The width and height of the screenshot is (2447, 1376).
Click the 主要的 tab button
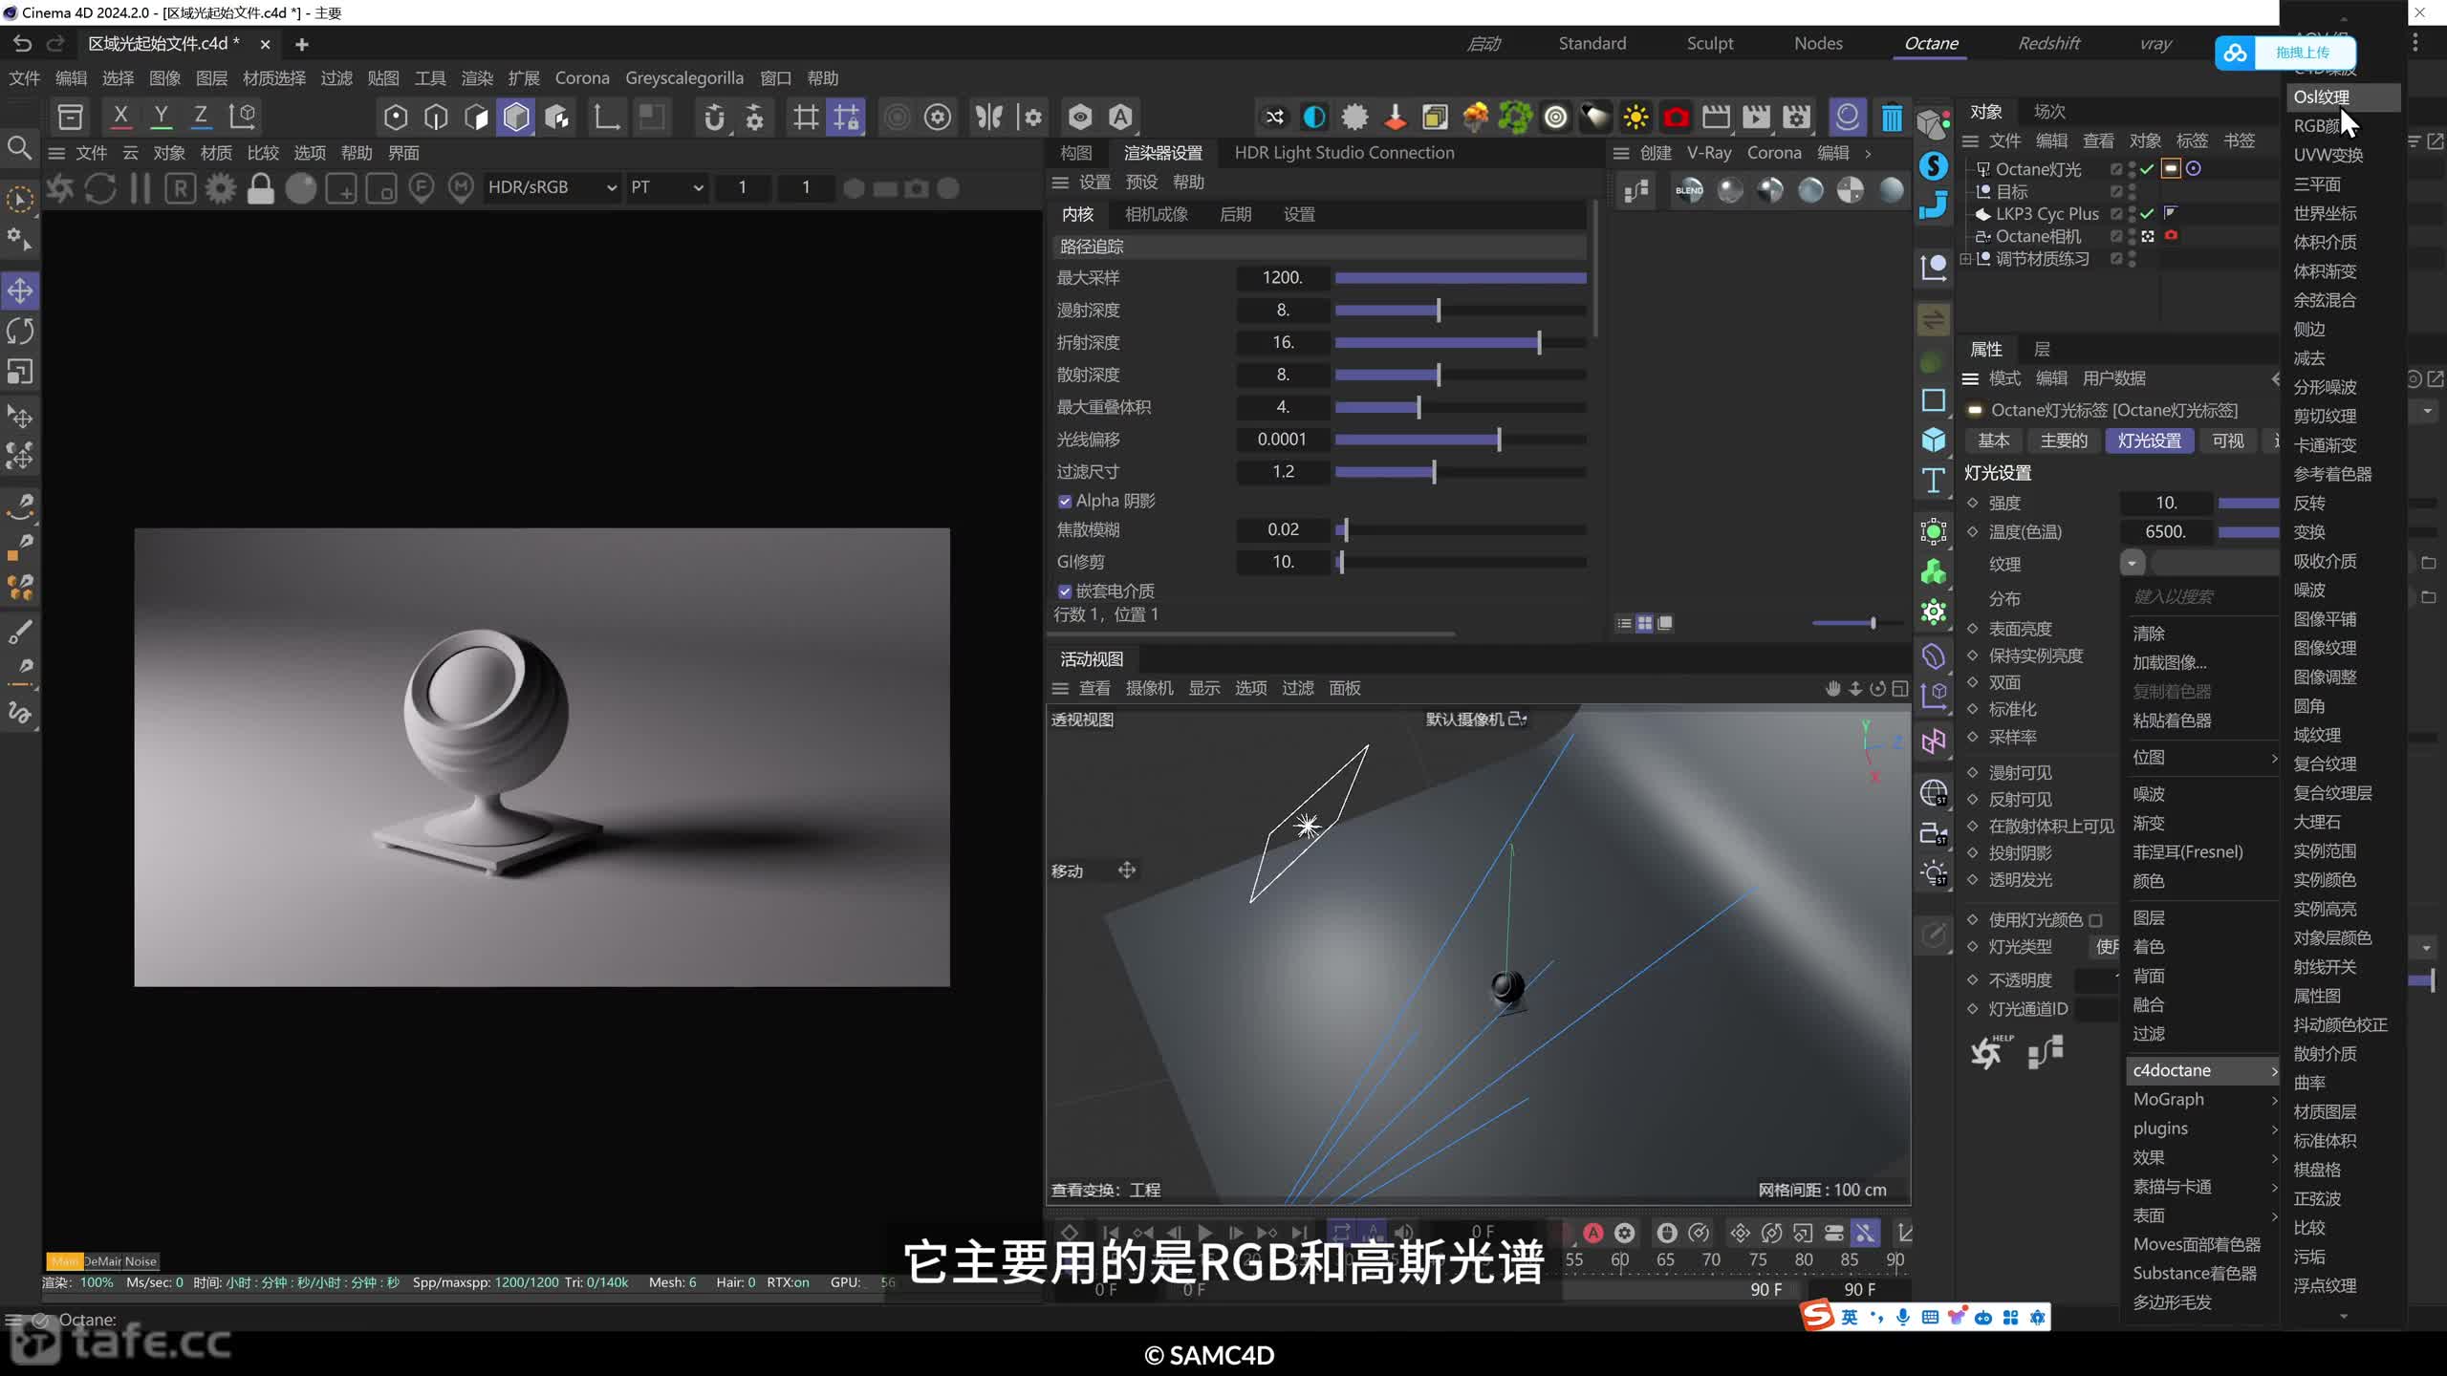[x=2064, y=441]
